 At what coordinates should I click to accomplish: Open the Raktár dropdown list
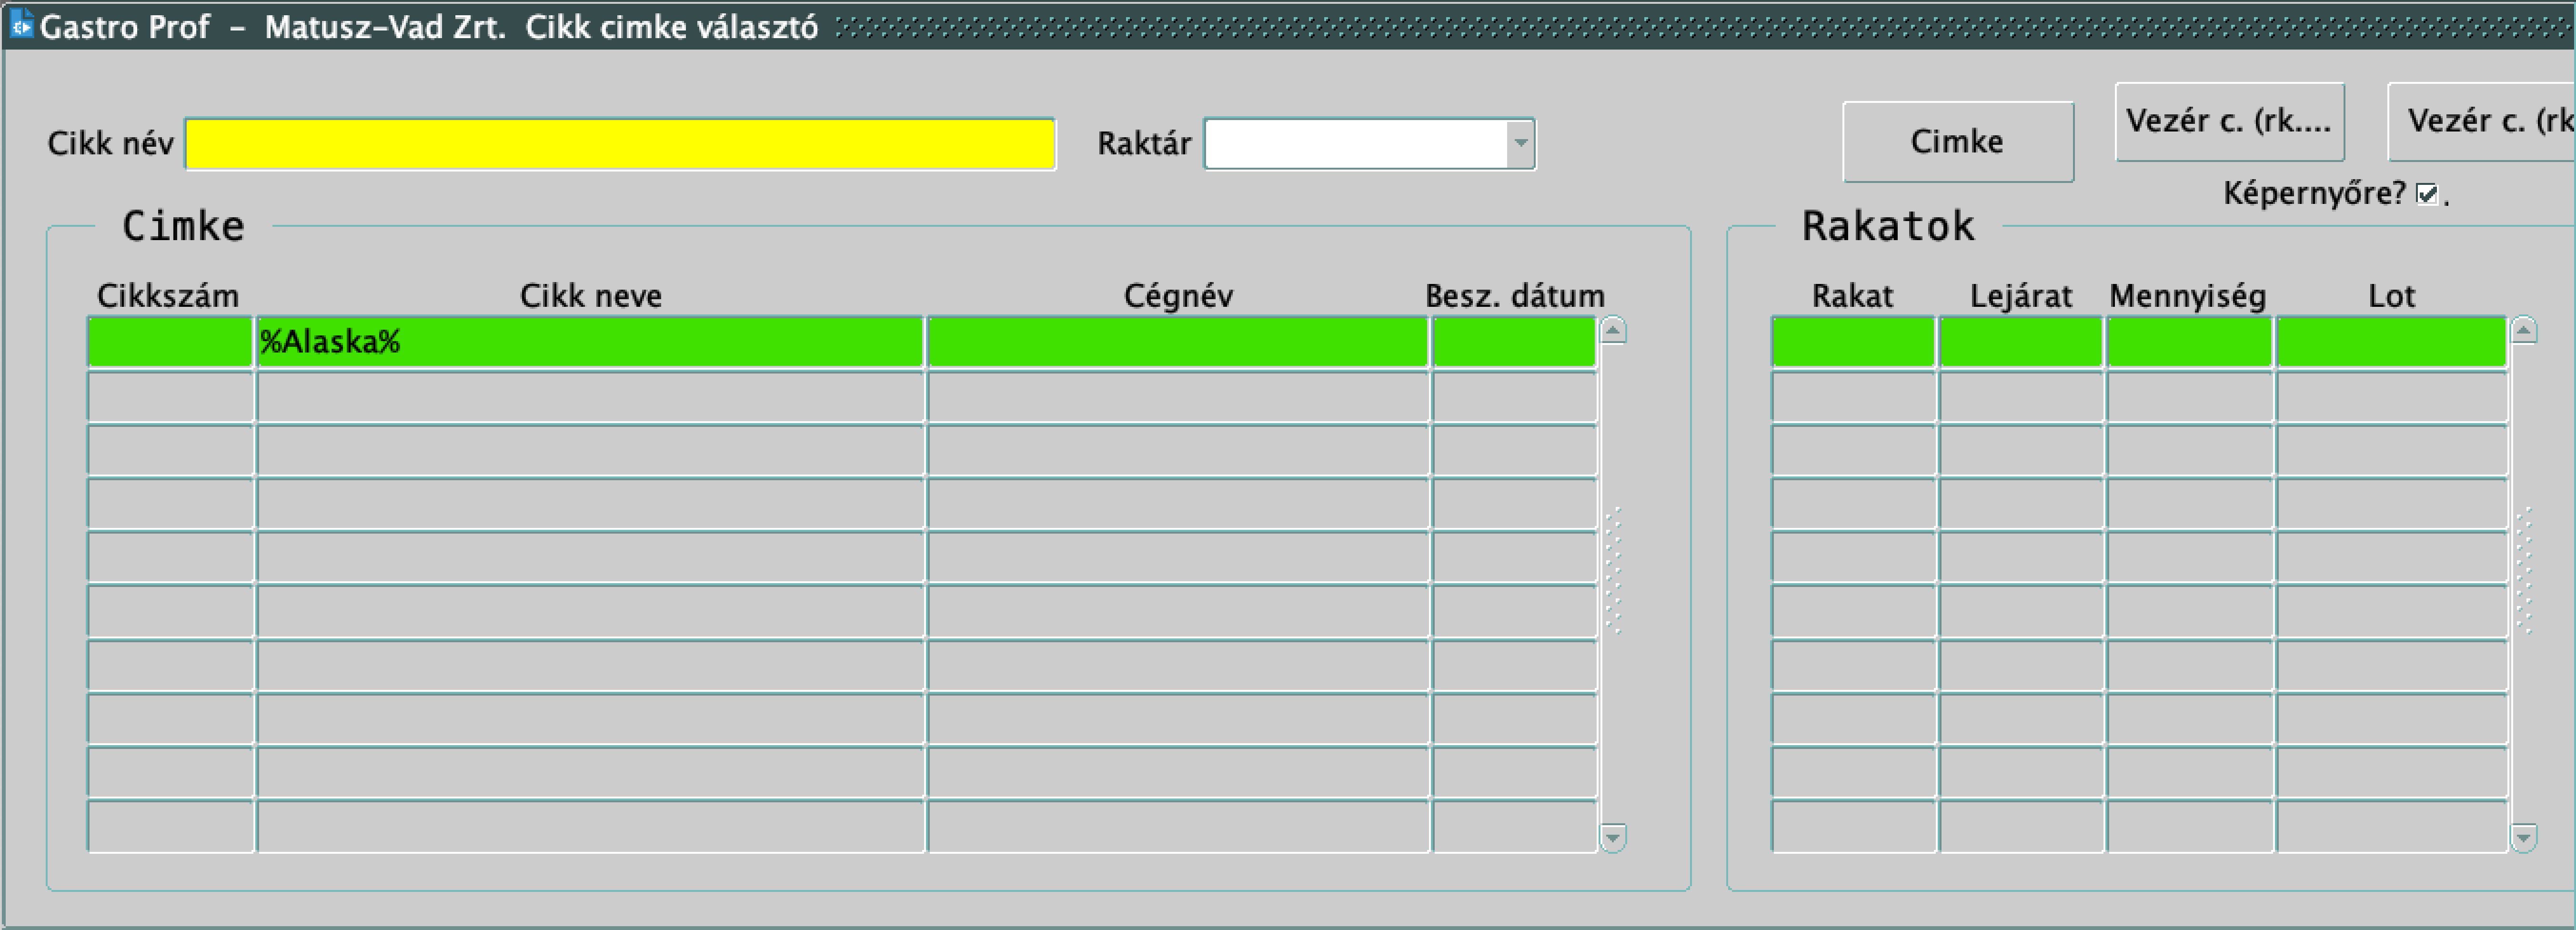1520,144
